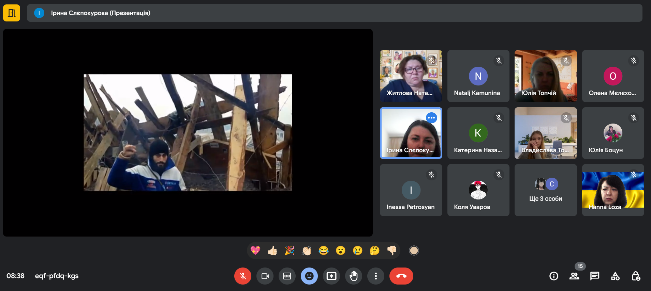Open options on Ірина Слєпокурова's tile
Screen dimensions: 651x291
pos(431,118)
